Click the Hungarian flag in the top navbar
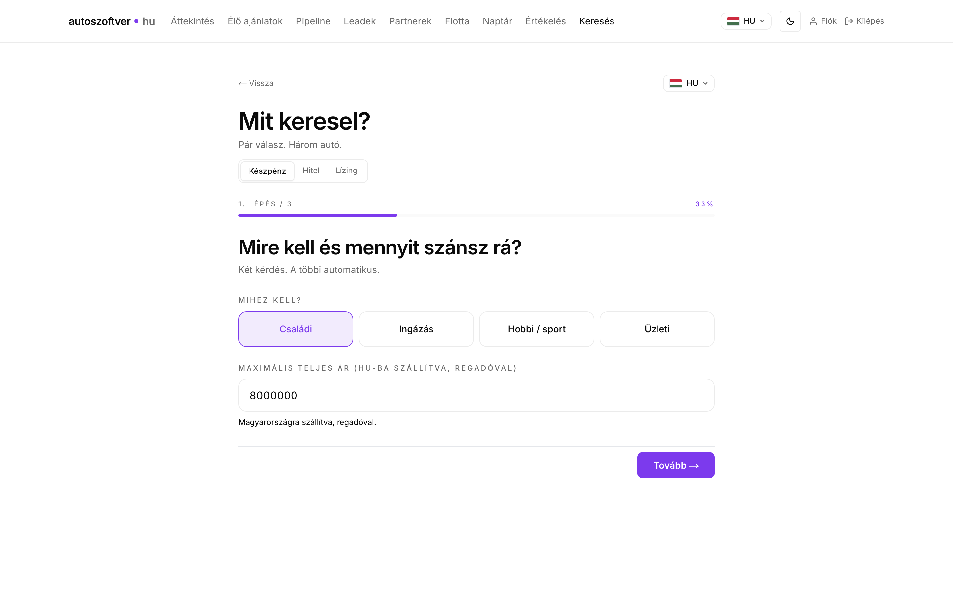Viewport: 953px width, 608px height. (733, 21)
